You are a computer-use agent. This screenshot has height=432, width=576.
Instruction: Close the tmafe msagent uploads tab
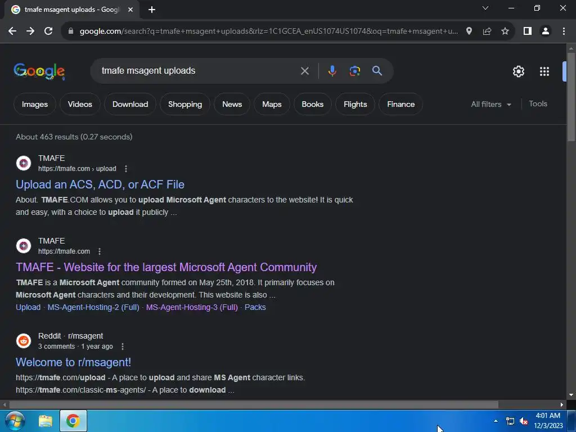(130, 10)
